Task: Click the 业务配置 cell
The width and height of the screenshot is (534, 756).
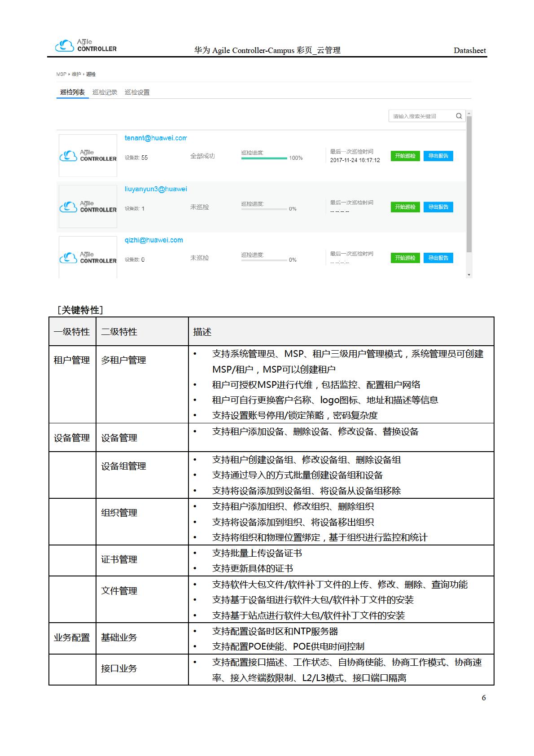Action: click(x=72, y=637)
